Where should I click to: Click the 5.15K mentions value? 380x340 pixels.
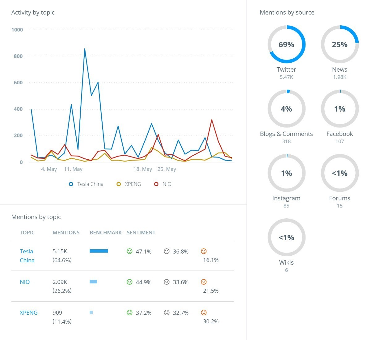(x=60, y=251)
